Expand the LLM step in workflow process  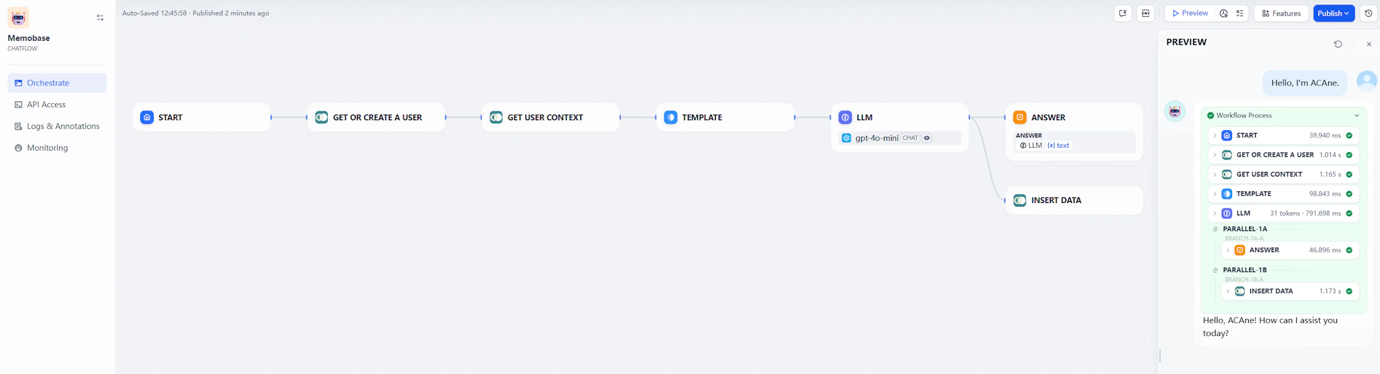tap(1214, 213)
